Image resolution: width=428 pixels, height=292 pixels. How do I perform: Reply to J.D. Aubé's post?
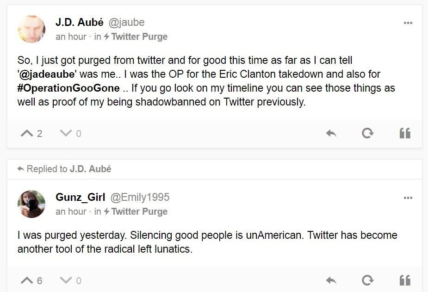click(331, 133)
